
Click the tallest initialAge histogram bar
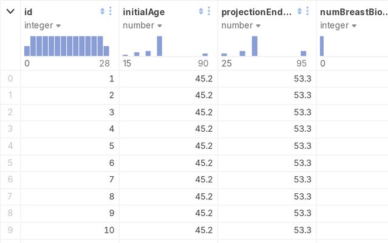[159, 46]
